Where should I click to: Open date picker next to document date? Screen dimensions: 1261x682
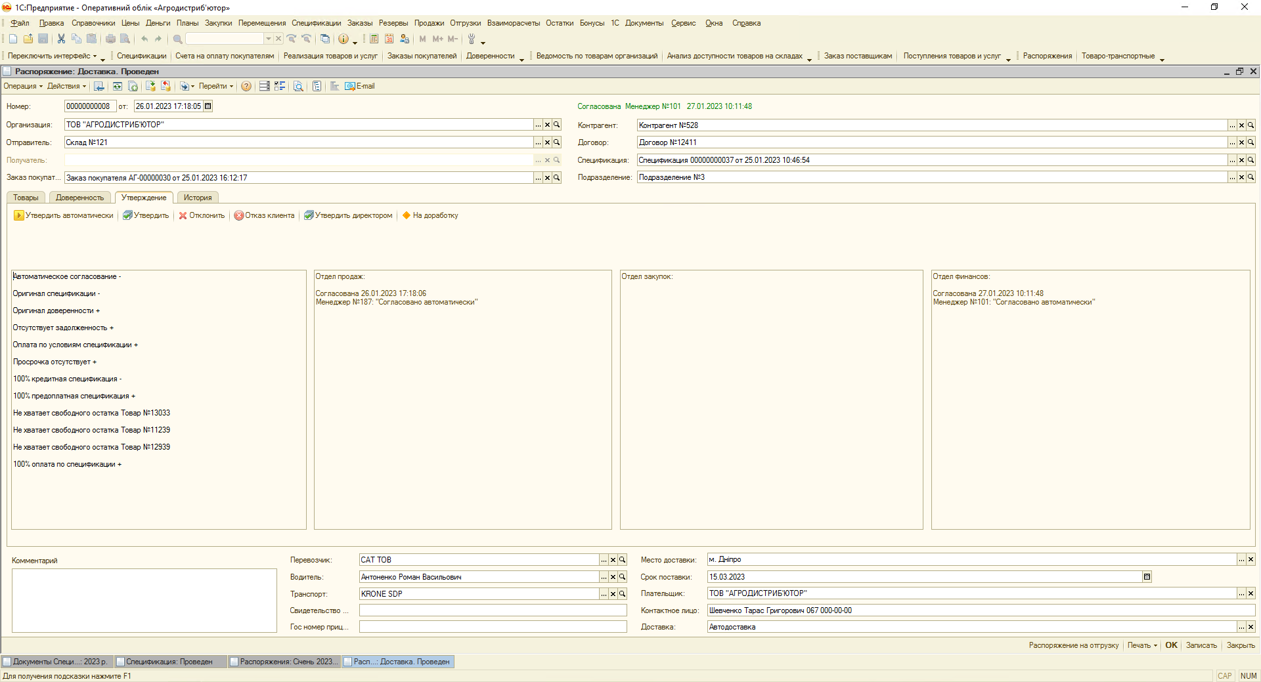click(x=208, y=106)
